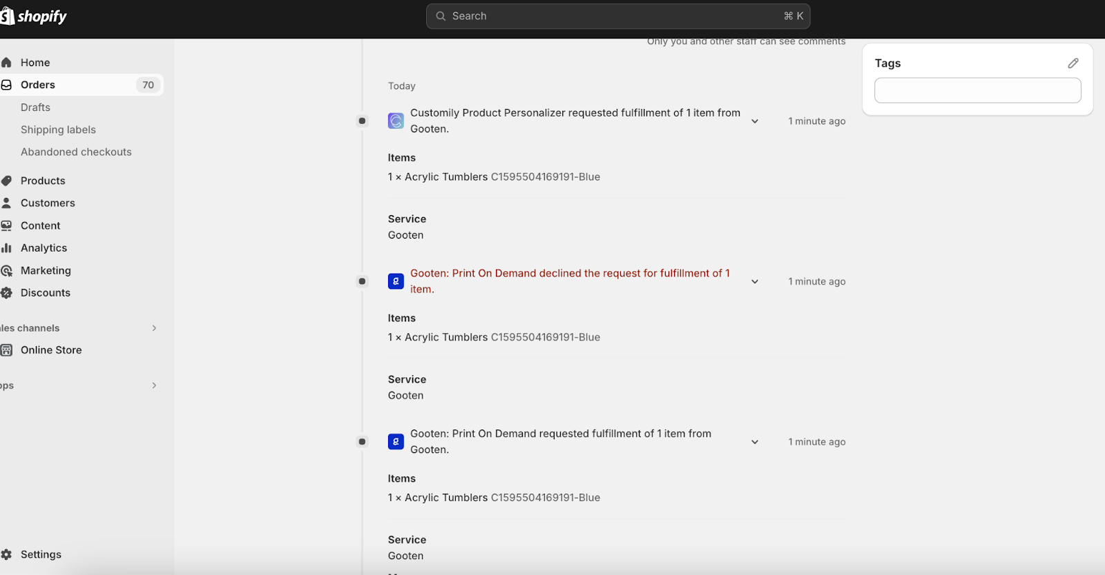Open Shipping labels
1105x575 pixels.
coord(58,130)
